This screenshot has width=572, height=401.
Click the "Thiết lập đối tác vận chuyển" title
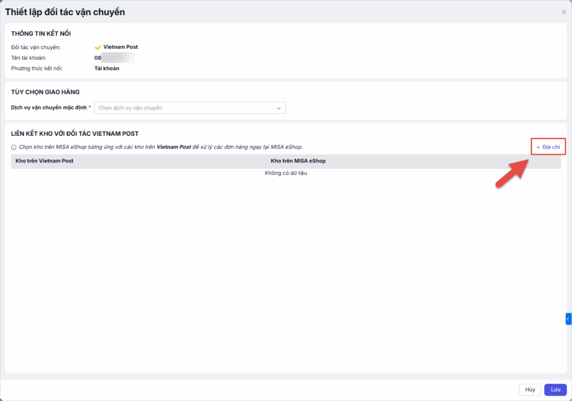[x=65, y=12]
